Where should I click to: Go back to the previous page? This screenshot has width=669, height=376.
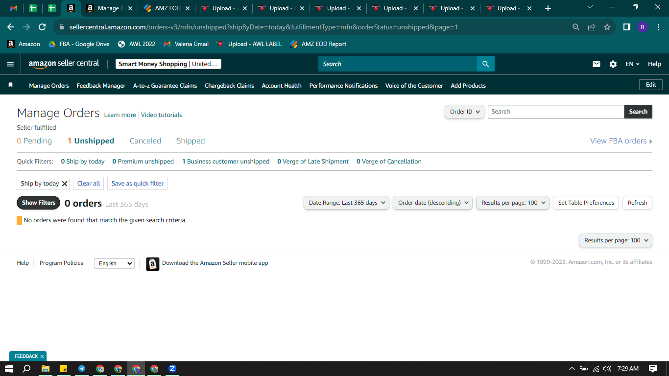[11, 27]
